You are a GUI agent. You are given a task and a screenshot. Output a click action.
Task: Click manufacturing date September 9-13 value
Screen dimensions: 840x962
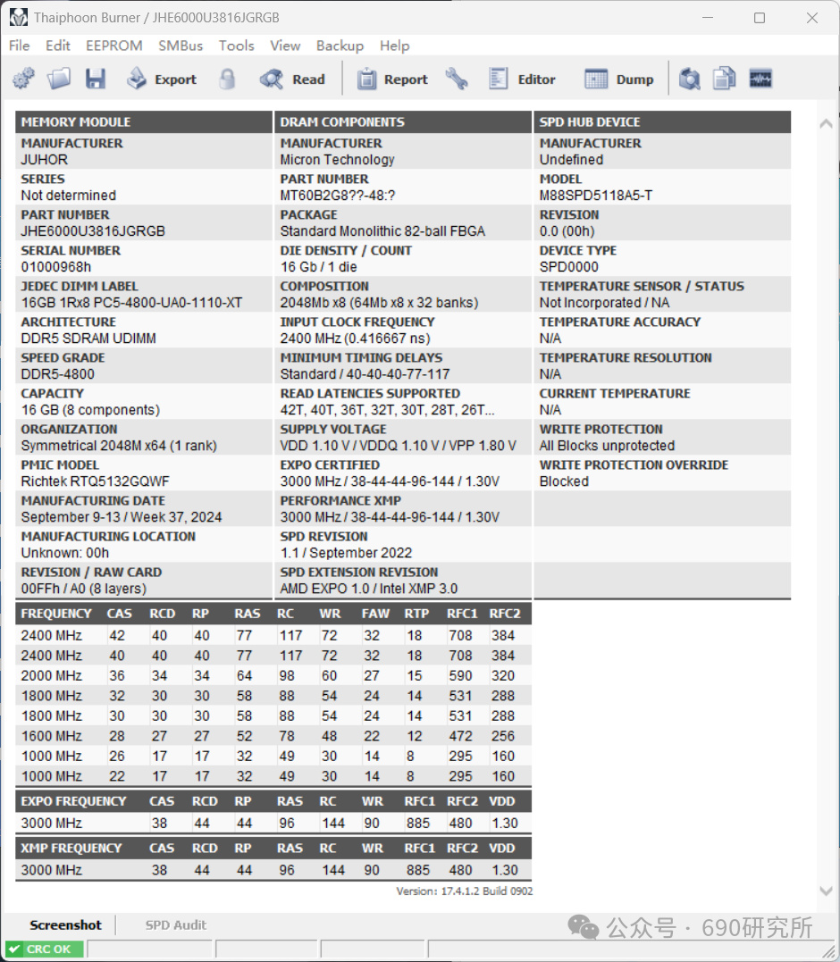pyautogui.click(x=121, y=517)
